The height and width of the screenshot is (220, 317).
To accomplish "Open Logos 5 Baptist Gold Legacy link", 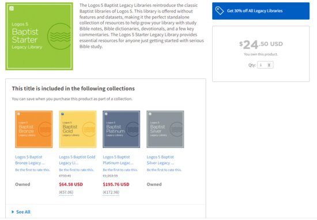I will (x=77, y=160).
